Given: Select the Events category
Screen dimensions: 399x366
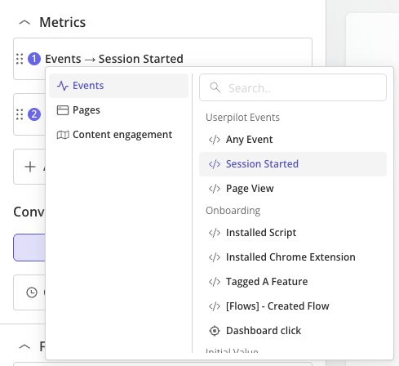Looking at the screenshot, I should 118,86.
